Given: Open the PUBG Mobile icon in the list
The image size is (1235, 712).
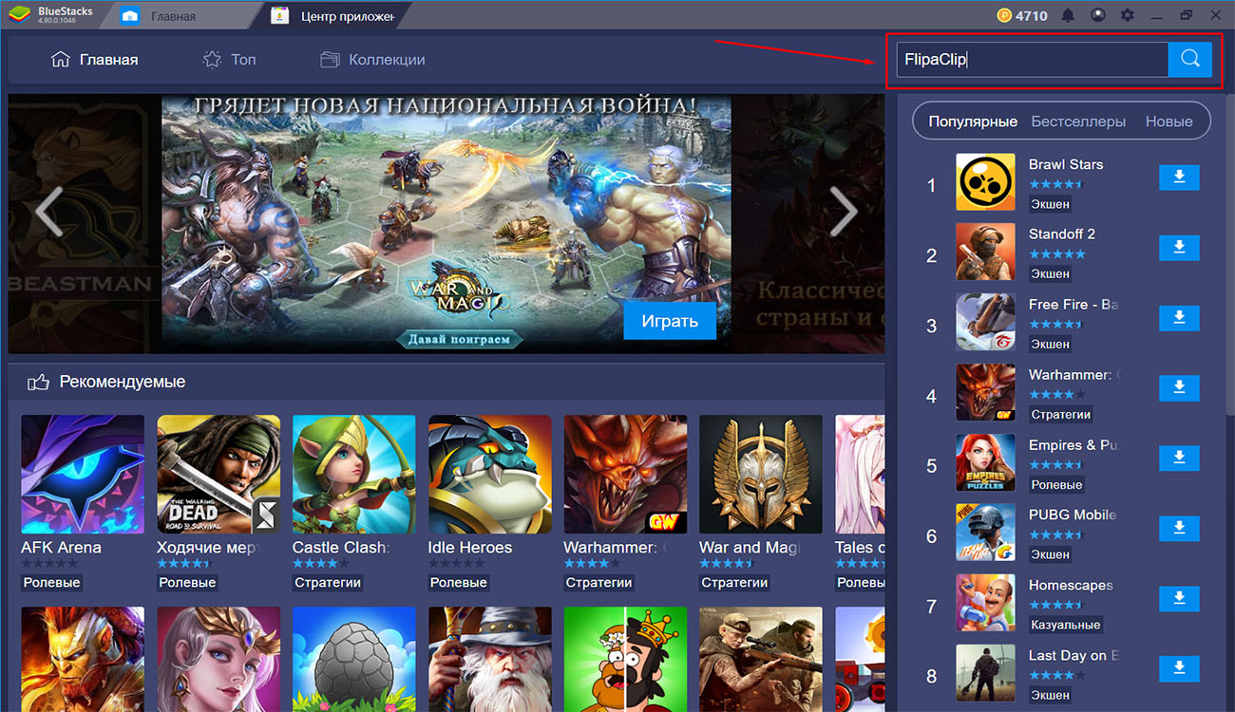Looking at the screenshot, I should coord(985,534).
